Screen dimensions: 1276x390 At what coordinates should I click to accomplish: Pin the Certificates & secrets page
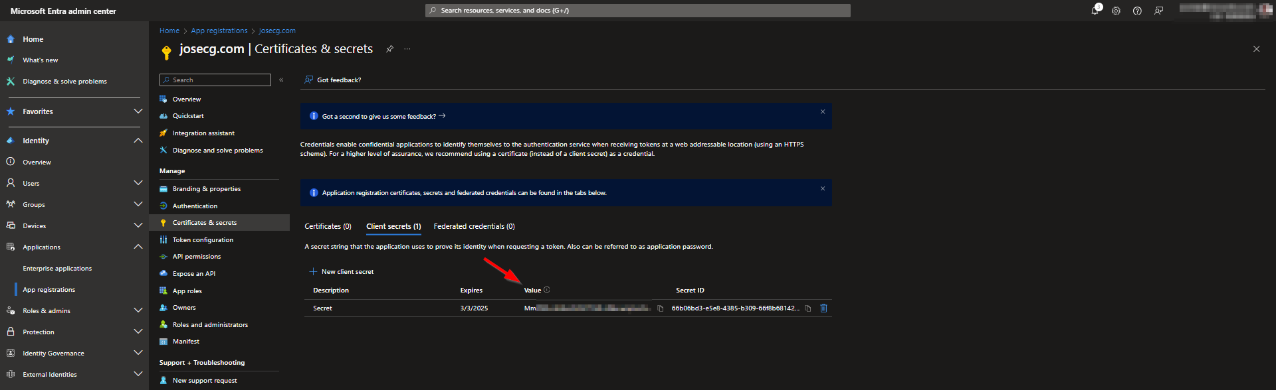tap(389, 49)
